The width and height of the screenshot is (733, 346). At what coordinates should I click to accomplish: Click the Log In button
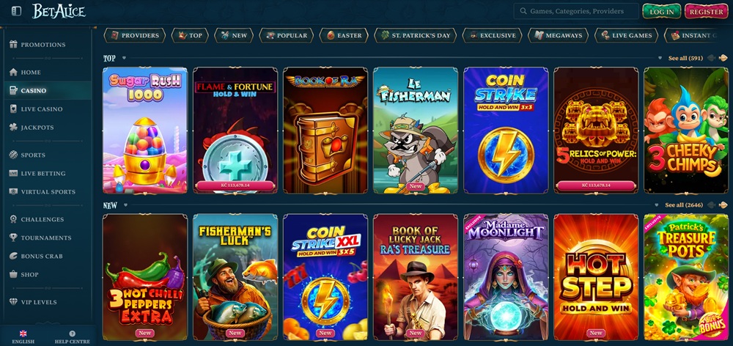(x=661, y=11)
